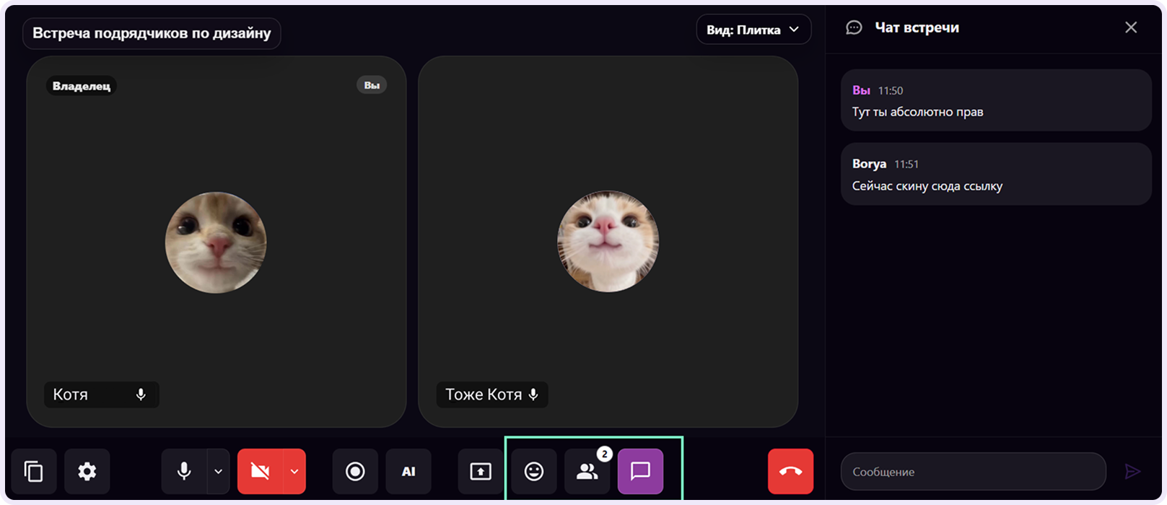
Task: Start recording the meeting
Action: tap(355, 472)
